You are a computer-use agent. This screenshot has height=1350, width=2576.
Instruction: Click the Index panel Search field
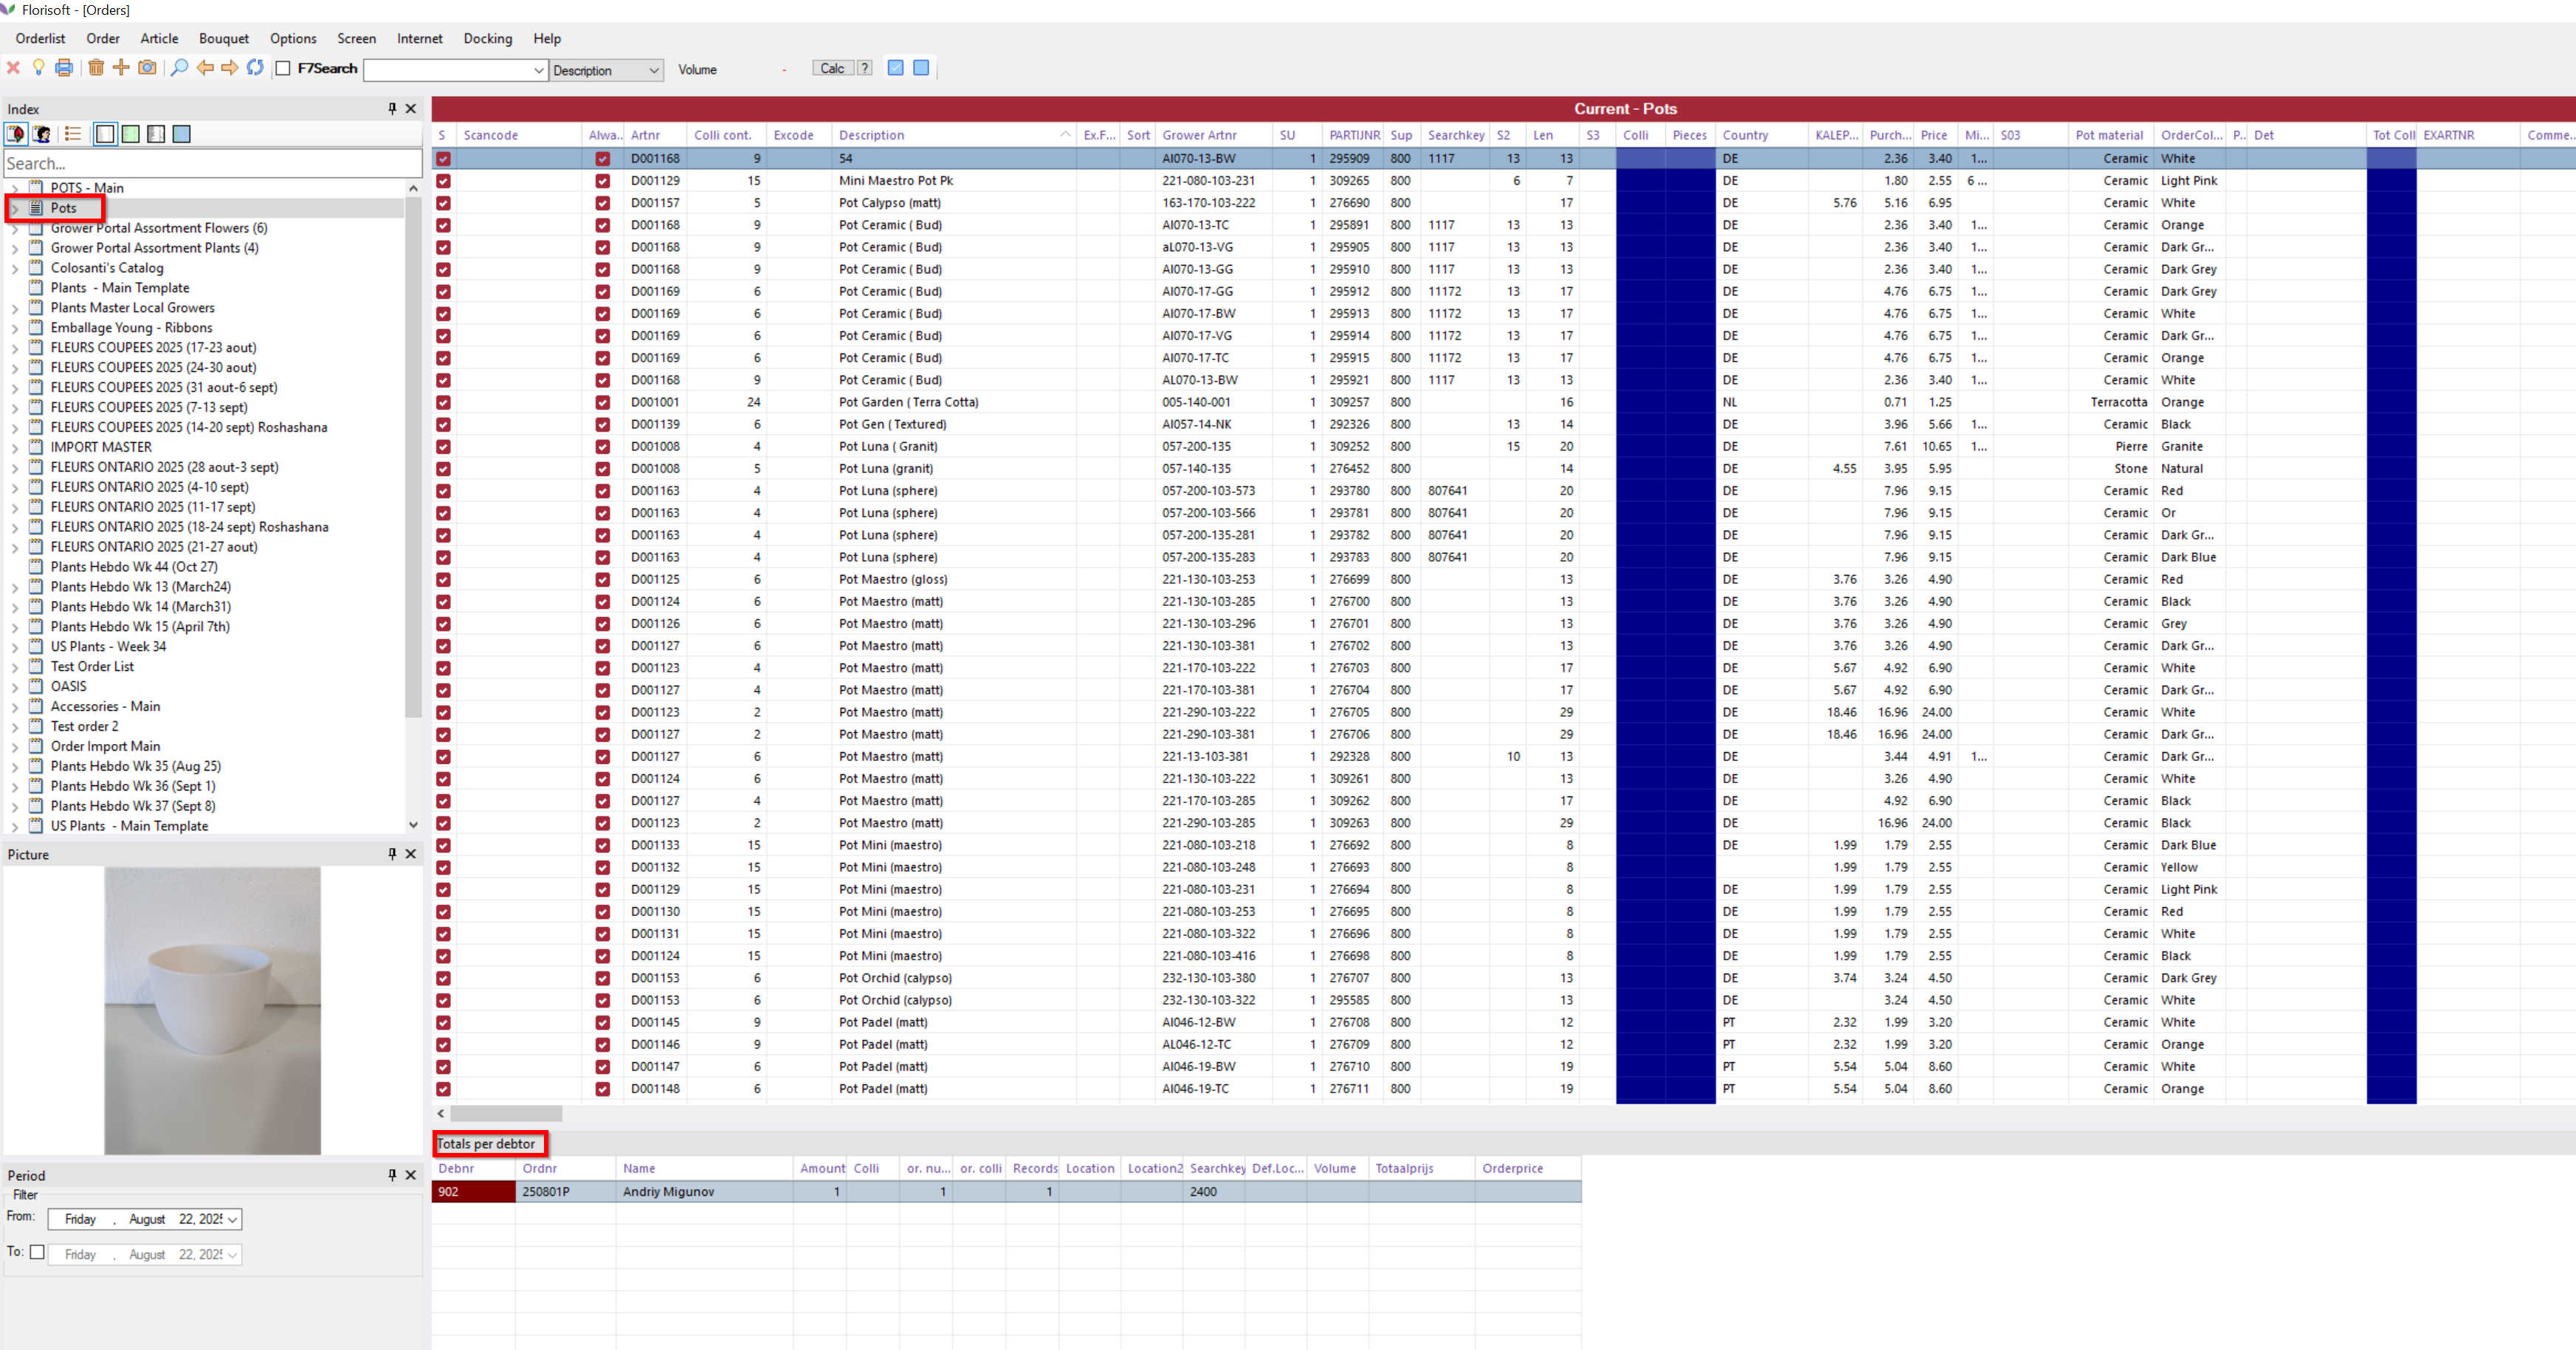click(x=212, y=163)
